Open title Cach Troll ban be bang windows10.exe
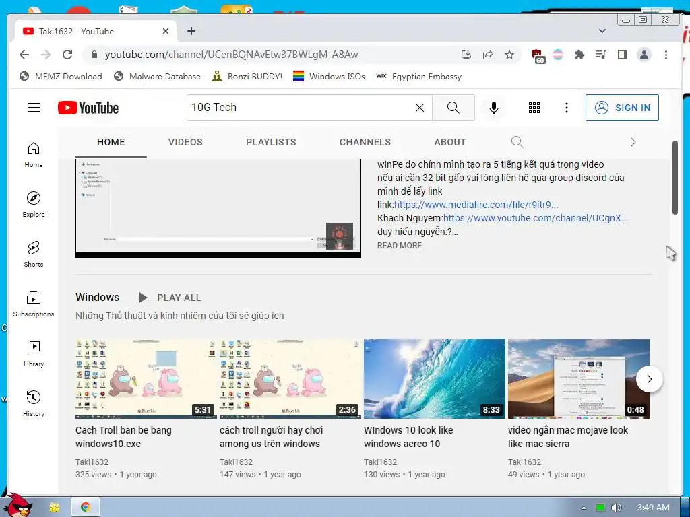The width and height of the screenshot is (690, 517). click(x=124, y=437)
